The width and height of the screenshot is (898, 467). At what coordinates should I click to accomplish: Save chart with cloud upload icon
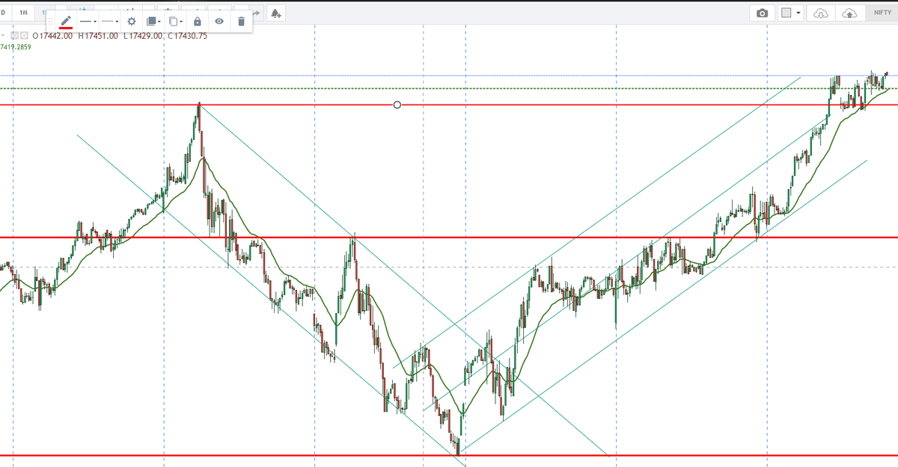(849, 13)
